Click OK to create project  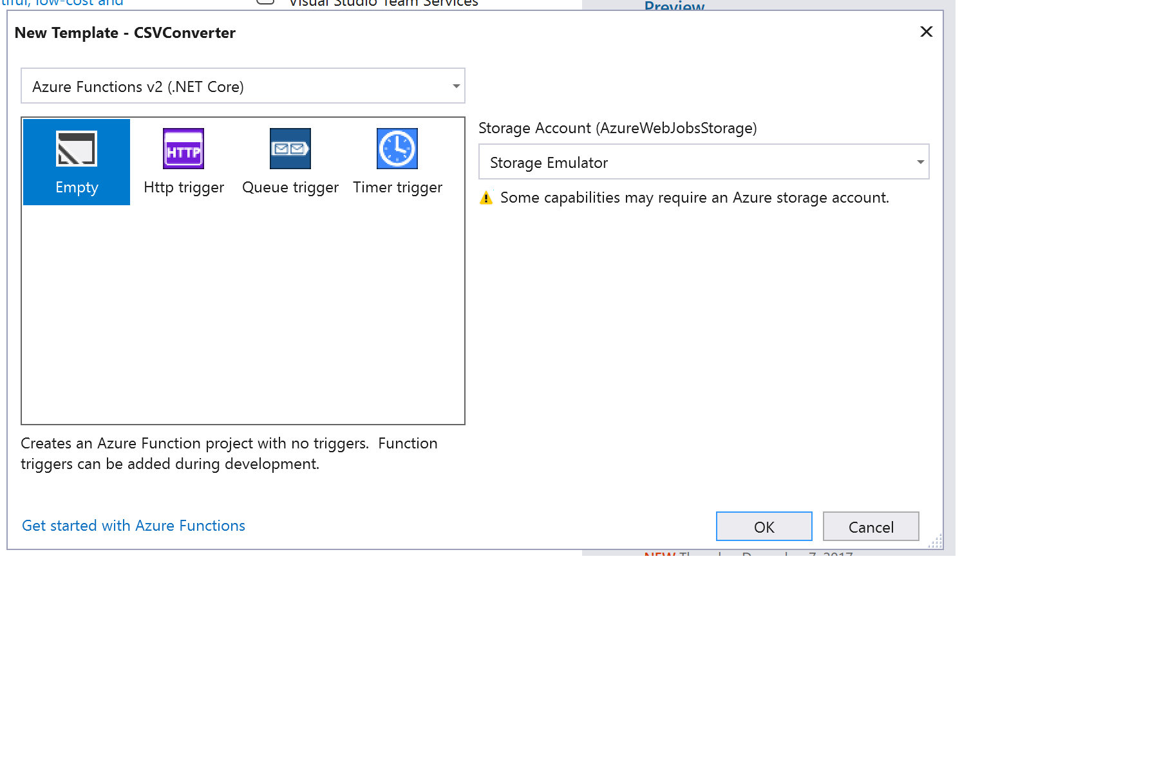tap(764, 527)
